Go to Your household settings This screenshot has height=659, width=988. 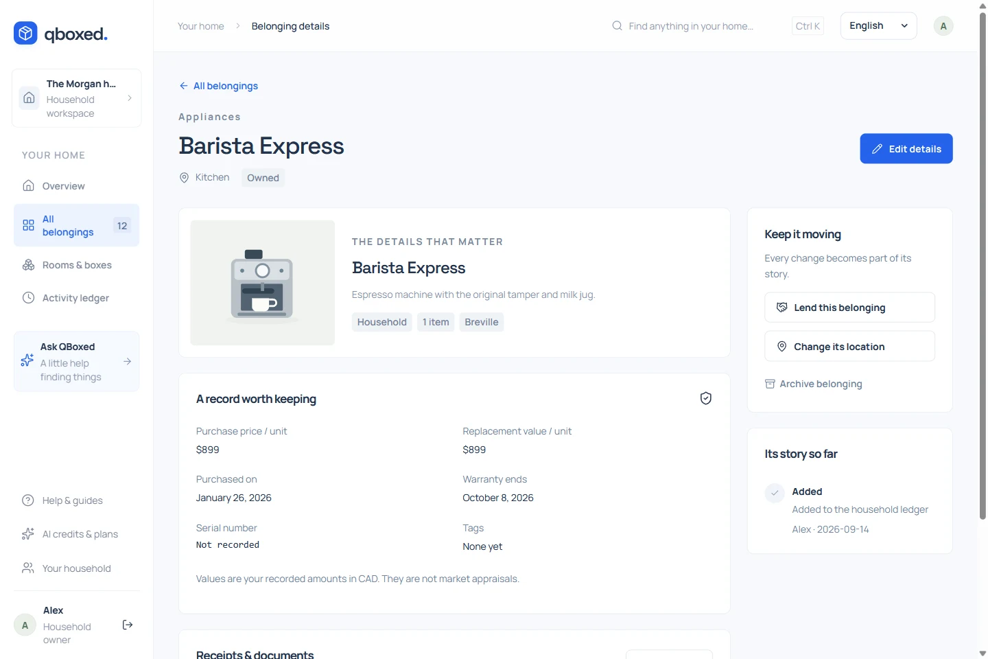pyautogui.click(x=76, y=568)
